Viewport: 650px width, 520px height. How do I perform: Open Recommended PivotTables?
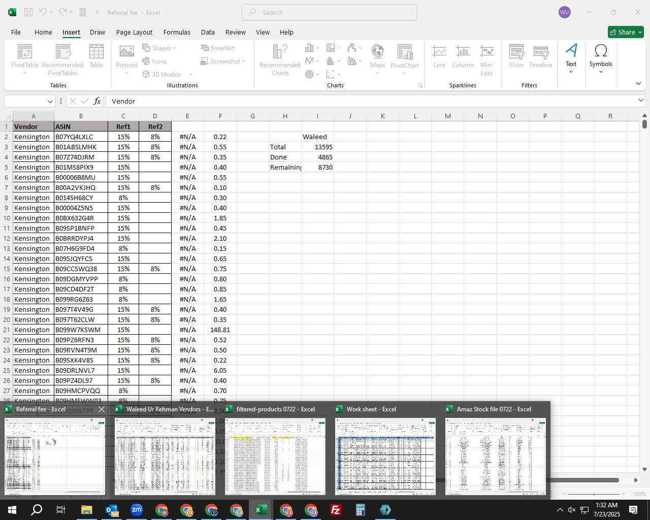click(x=62, y=59)
